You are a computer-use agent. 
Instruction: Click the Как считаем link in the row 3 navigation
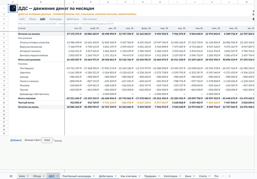pos(90,19)
